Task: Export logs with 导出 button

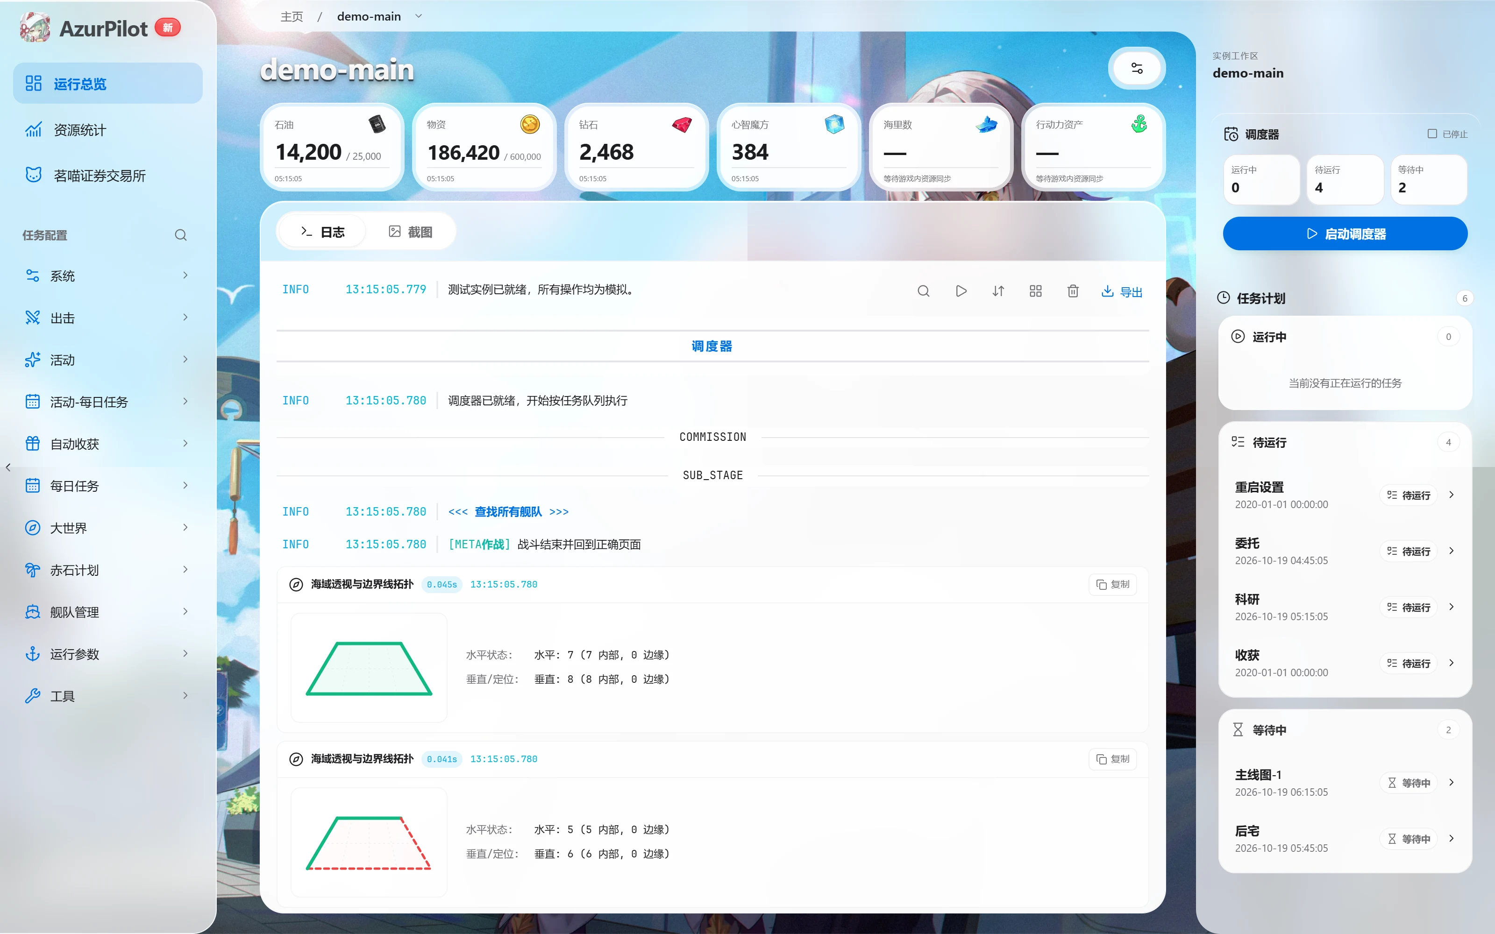Action: pos(1122,291)
